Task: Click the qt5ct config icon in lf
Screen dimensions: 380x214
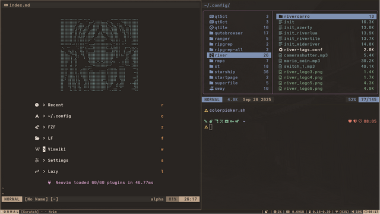Action: [211, 16]
